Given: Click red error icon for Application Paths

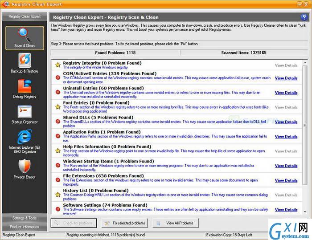Looking at the screenshot, I should 58,136.
